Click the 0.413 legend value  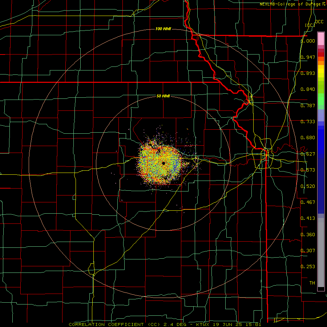click(308, 218)
